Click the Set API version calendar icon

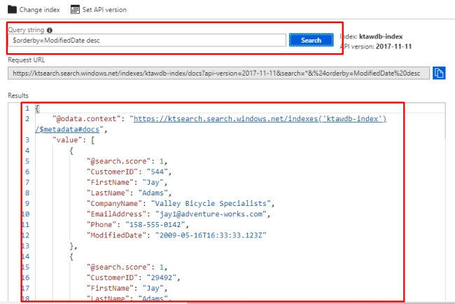[x=75, y=10]
